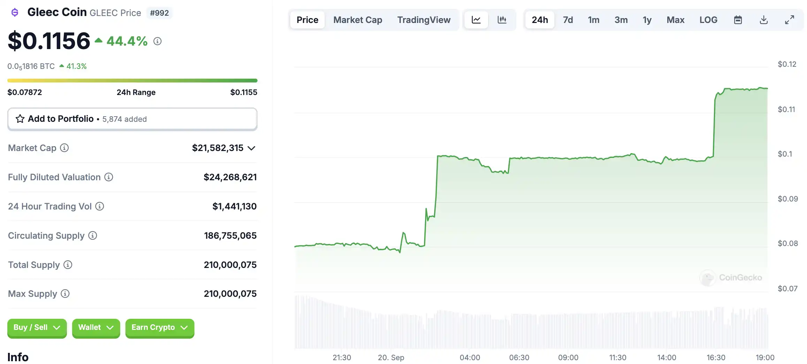Open the Earn Crypto dropdown
Viewport: 807px width, 364px height.
[x=160, y=328]
